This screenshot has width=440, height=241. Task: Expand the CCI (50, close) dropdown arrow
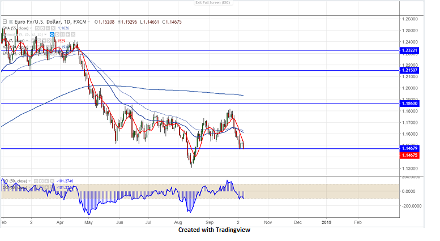coord(29,181)
